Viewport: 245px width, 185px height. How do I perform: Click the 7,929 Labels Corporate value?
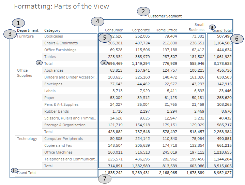pyautogui.click(x=145, y=91)
